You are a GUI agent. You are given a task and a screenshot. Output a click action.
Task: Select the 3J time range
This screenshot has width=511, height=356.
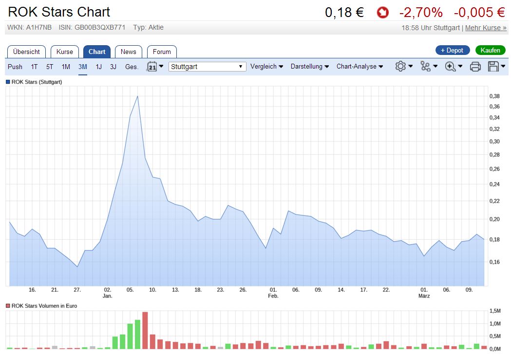pyautogui.click(x=113, y=67)
